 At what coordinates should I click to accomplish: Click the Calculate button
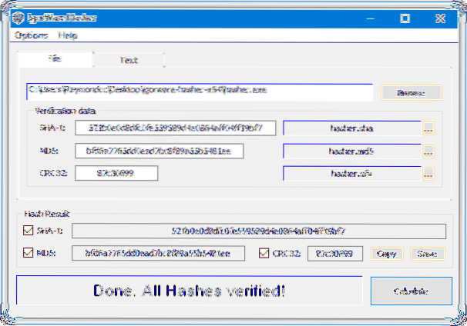tap(412, 291)
